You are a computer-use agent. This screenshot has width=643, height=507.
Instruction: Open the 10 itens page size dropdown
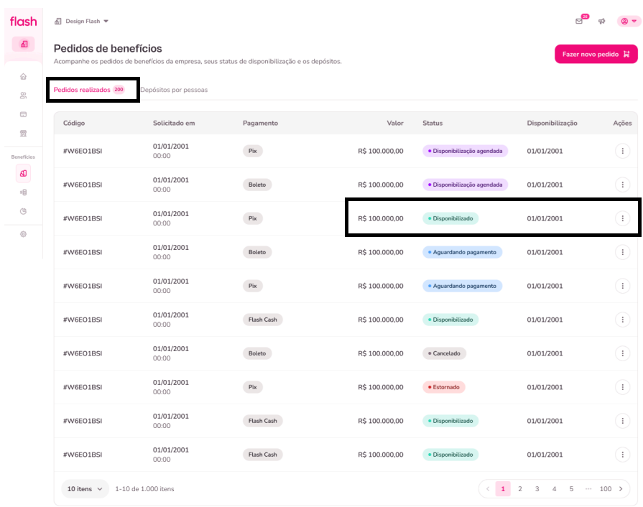85,489
